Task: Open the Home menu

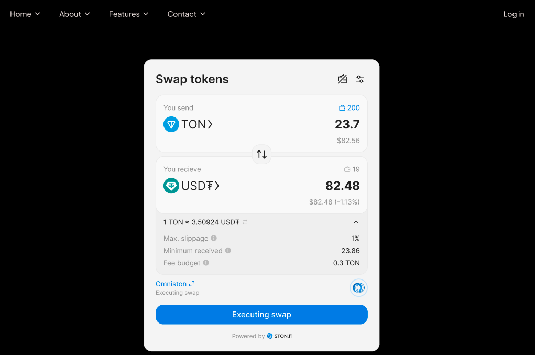Action: (25, 14)
